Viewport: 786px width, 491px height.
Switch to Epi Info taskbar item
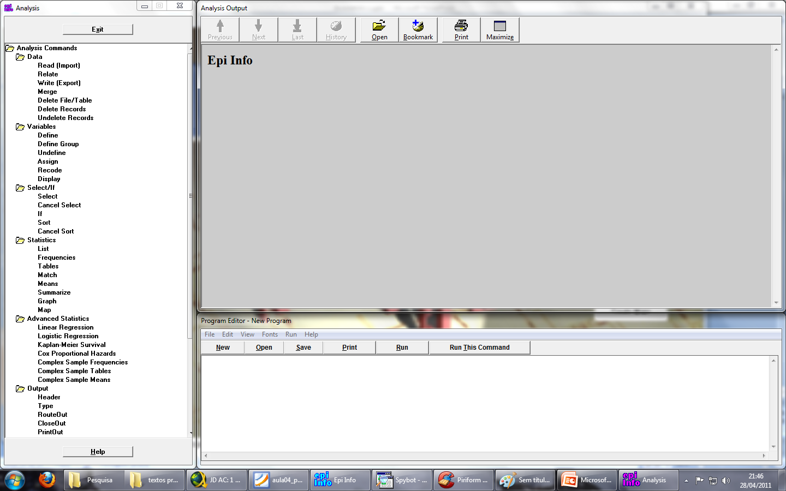click(x=340, y=480)
